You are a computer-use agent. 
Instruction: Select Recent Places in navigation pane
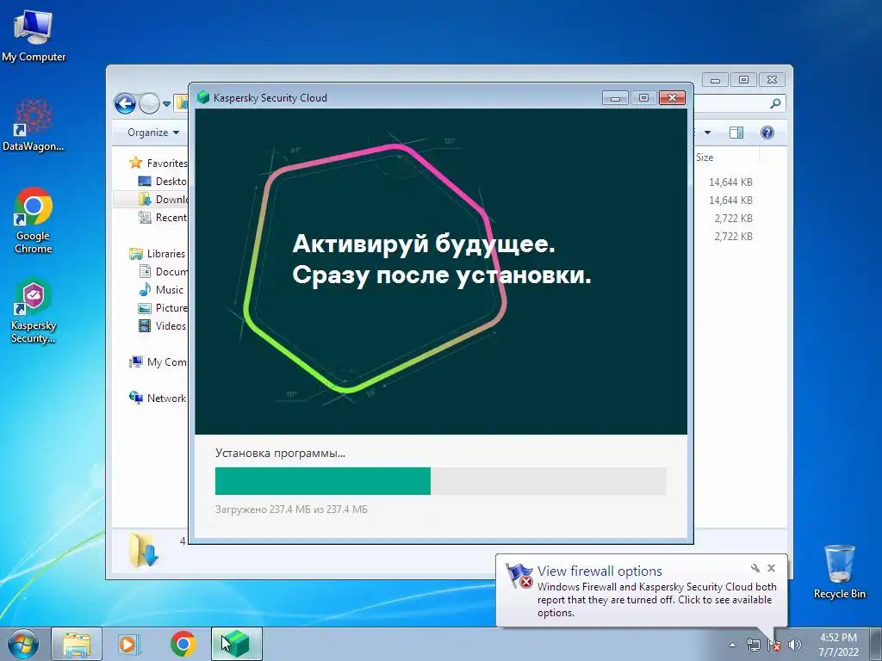tap(163, 218)
